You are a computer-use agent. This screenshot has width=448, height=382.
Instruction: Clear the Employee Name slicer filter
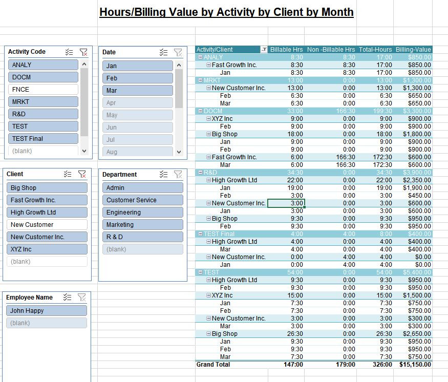pos(83,297)
